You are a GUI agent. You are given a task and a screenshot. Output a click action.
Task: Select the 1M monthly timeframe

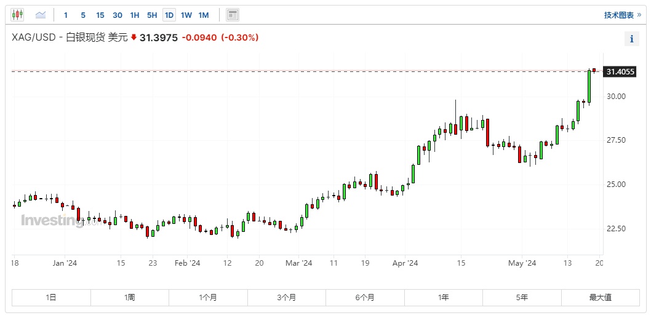pos(204,15)
